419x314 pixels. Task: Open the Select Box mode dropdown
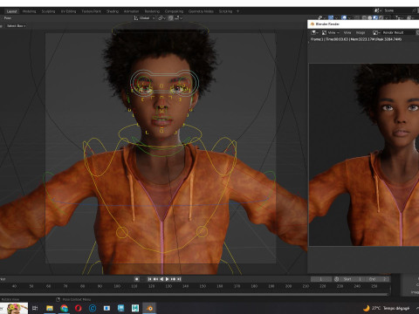coord(16,26)
